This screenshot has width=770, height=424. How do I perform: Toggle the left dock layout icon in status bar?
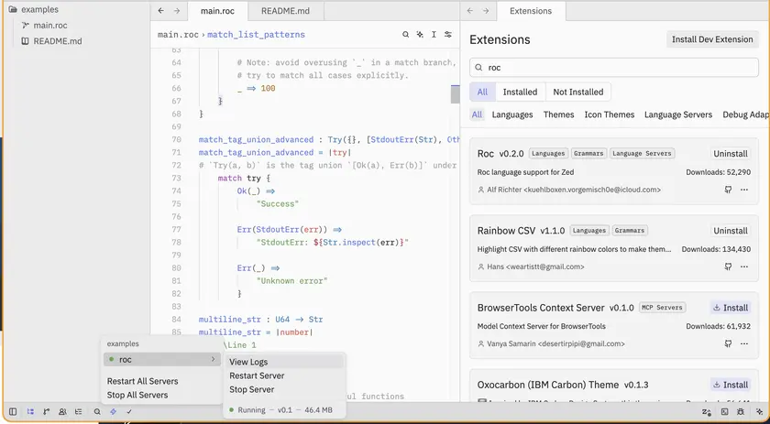point(13,412)
